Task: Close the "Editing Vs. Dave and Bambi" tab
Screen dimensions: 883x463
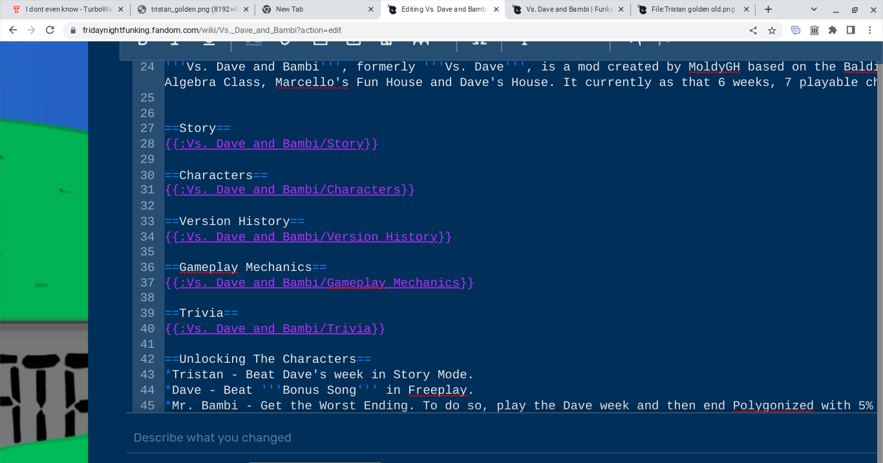Action: point(496,10)
